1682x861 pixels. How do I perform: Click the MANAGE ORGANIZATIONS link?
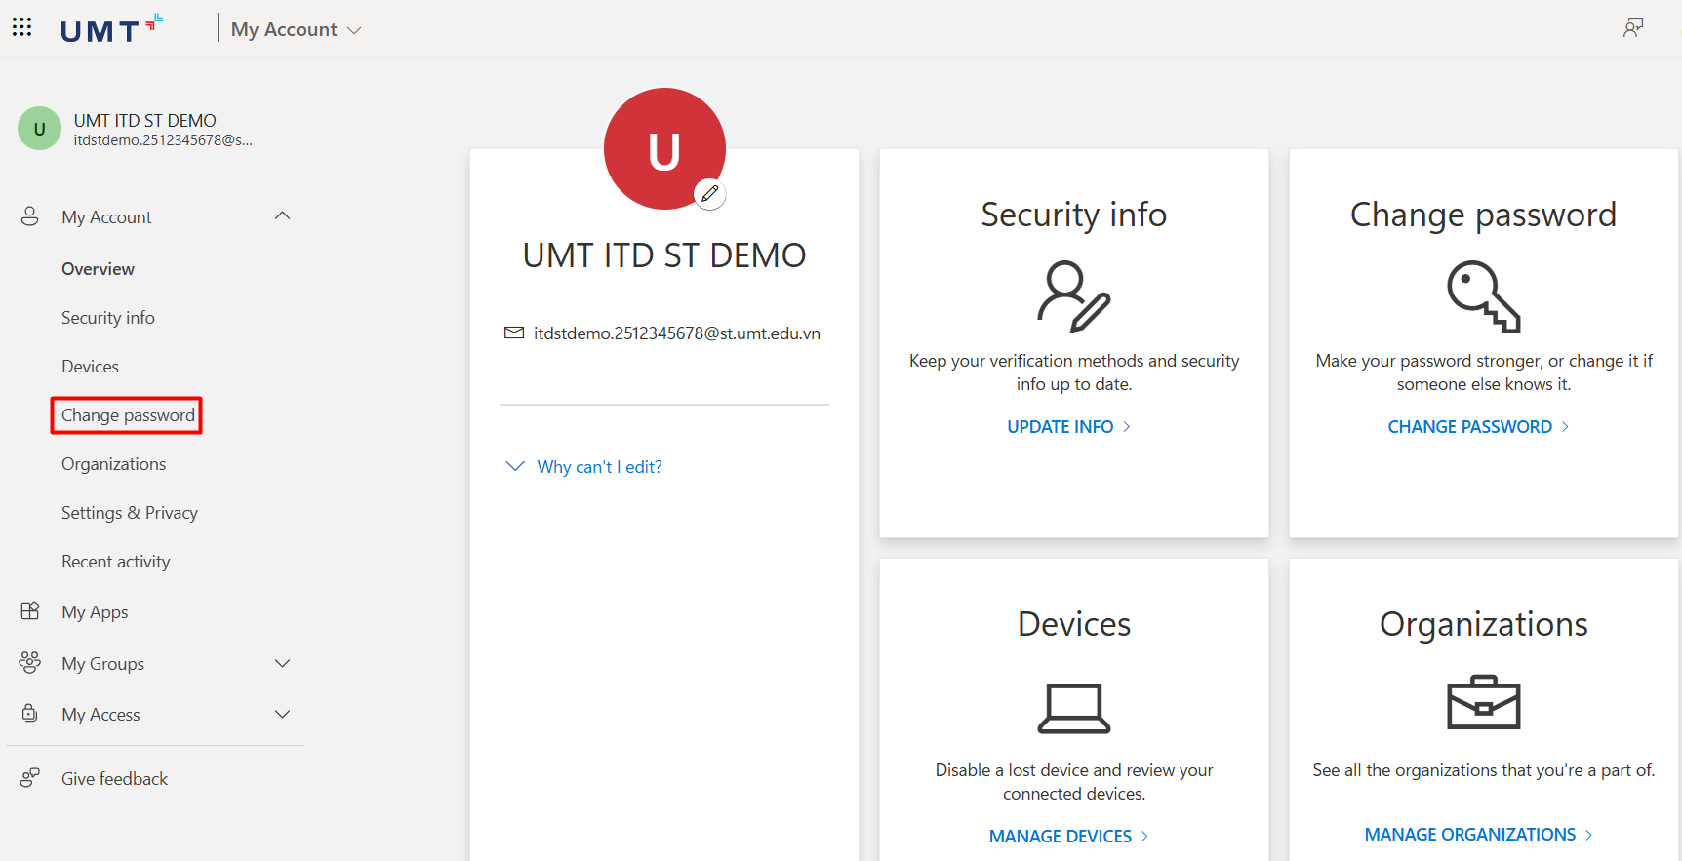coord(1478,835)
